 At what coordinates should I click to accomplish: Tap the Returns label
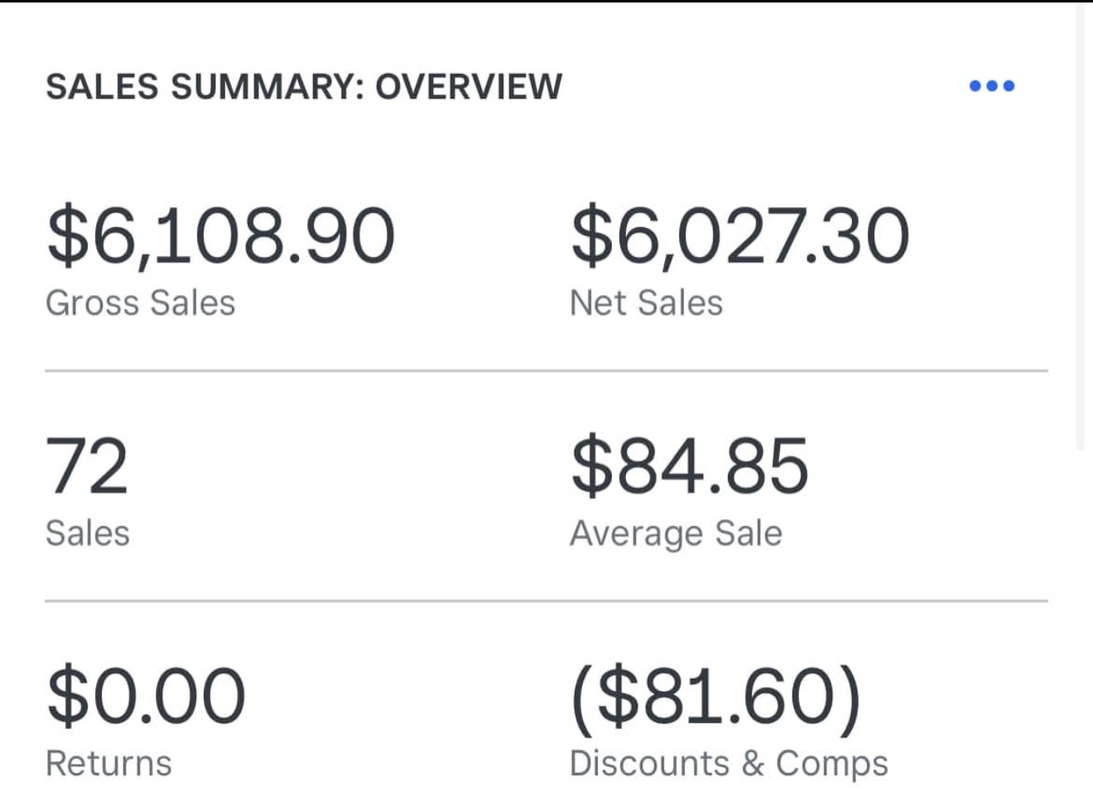(x=108, y=764)
